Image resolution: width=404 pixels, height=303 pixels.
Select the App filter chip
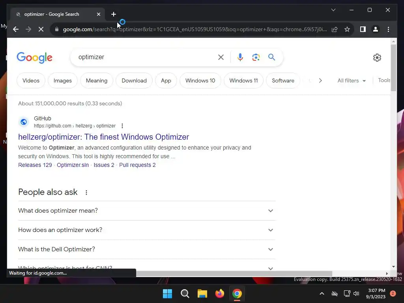tap(166, 80)
